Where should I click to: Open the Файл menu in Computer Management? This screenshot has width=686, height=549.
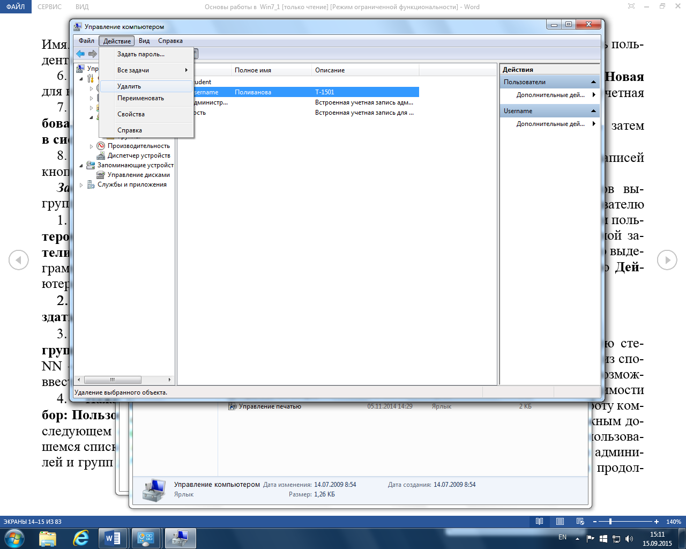click(x=86, y=41)
